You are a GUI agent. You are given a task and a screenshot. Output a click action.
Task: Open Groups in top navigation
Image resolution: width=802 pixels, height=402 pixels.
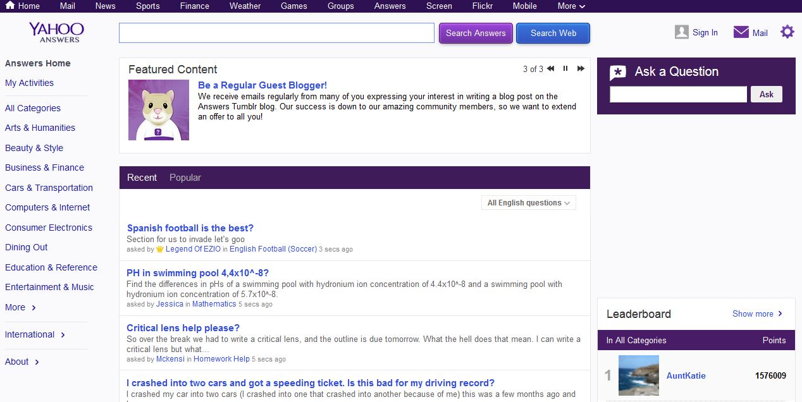341,6
